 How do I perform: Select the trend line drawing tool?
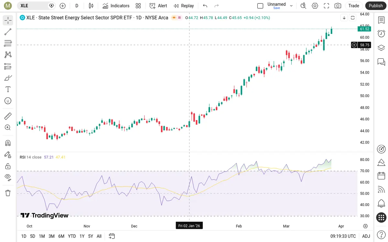coord(8,32)
